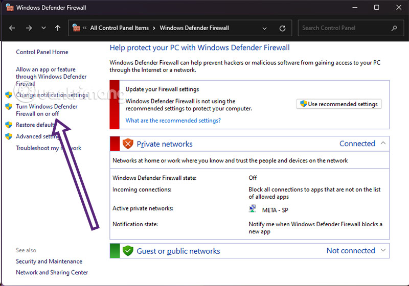The image size is (409, 286).
Task: Open Turn Windows Defender Firewall on or off
Action: pyautogui.click(x=47, y=110)
